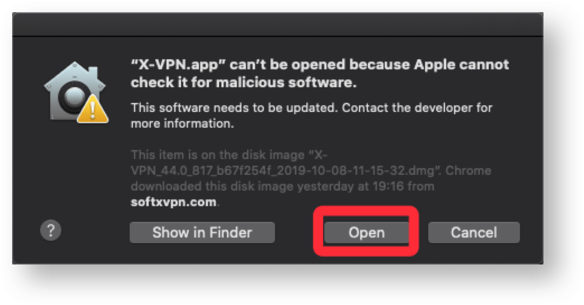The width and height of the screenshot is (584, 305).
Task: Click the "downloaded this disk image yesterday" line
Action: 242,186
